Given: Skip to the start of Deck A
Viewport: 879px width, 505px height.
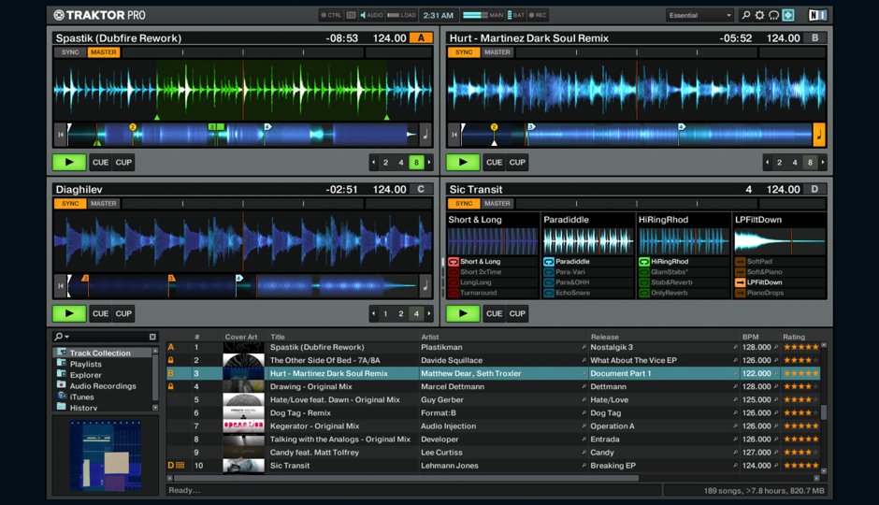Looking at the screenshot, I should (61, 135).
